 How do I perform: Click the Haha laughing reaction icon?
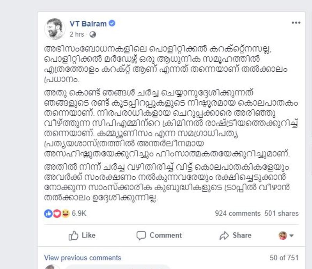tap(65, 214)
